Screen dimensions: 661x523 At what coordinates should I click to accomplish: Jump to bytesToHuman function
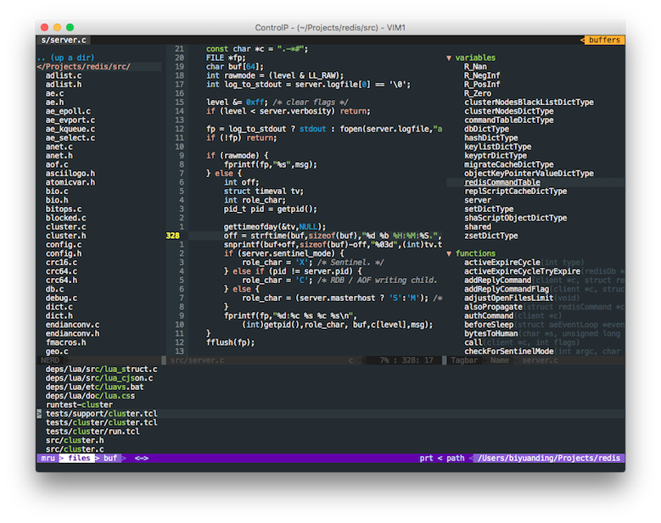[491, 333]
